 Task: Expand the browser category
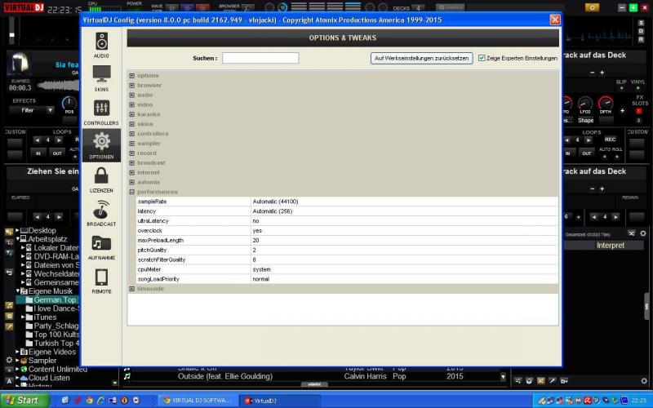point(132,86)
